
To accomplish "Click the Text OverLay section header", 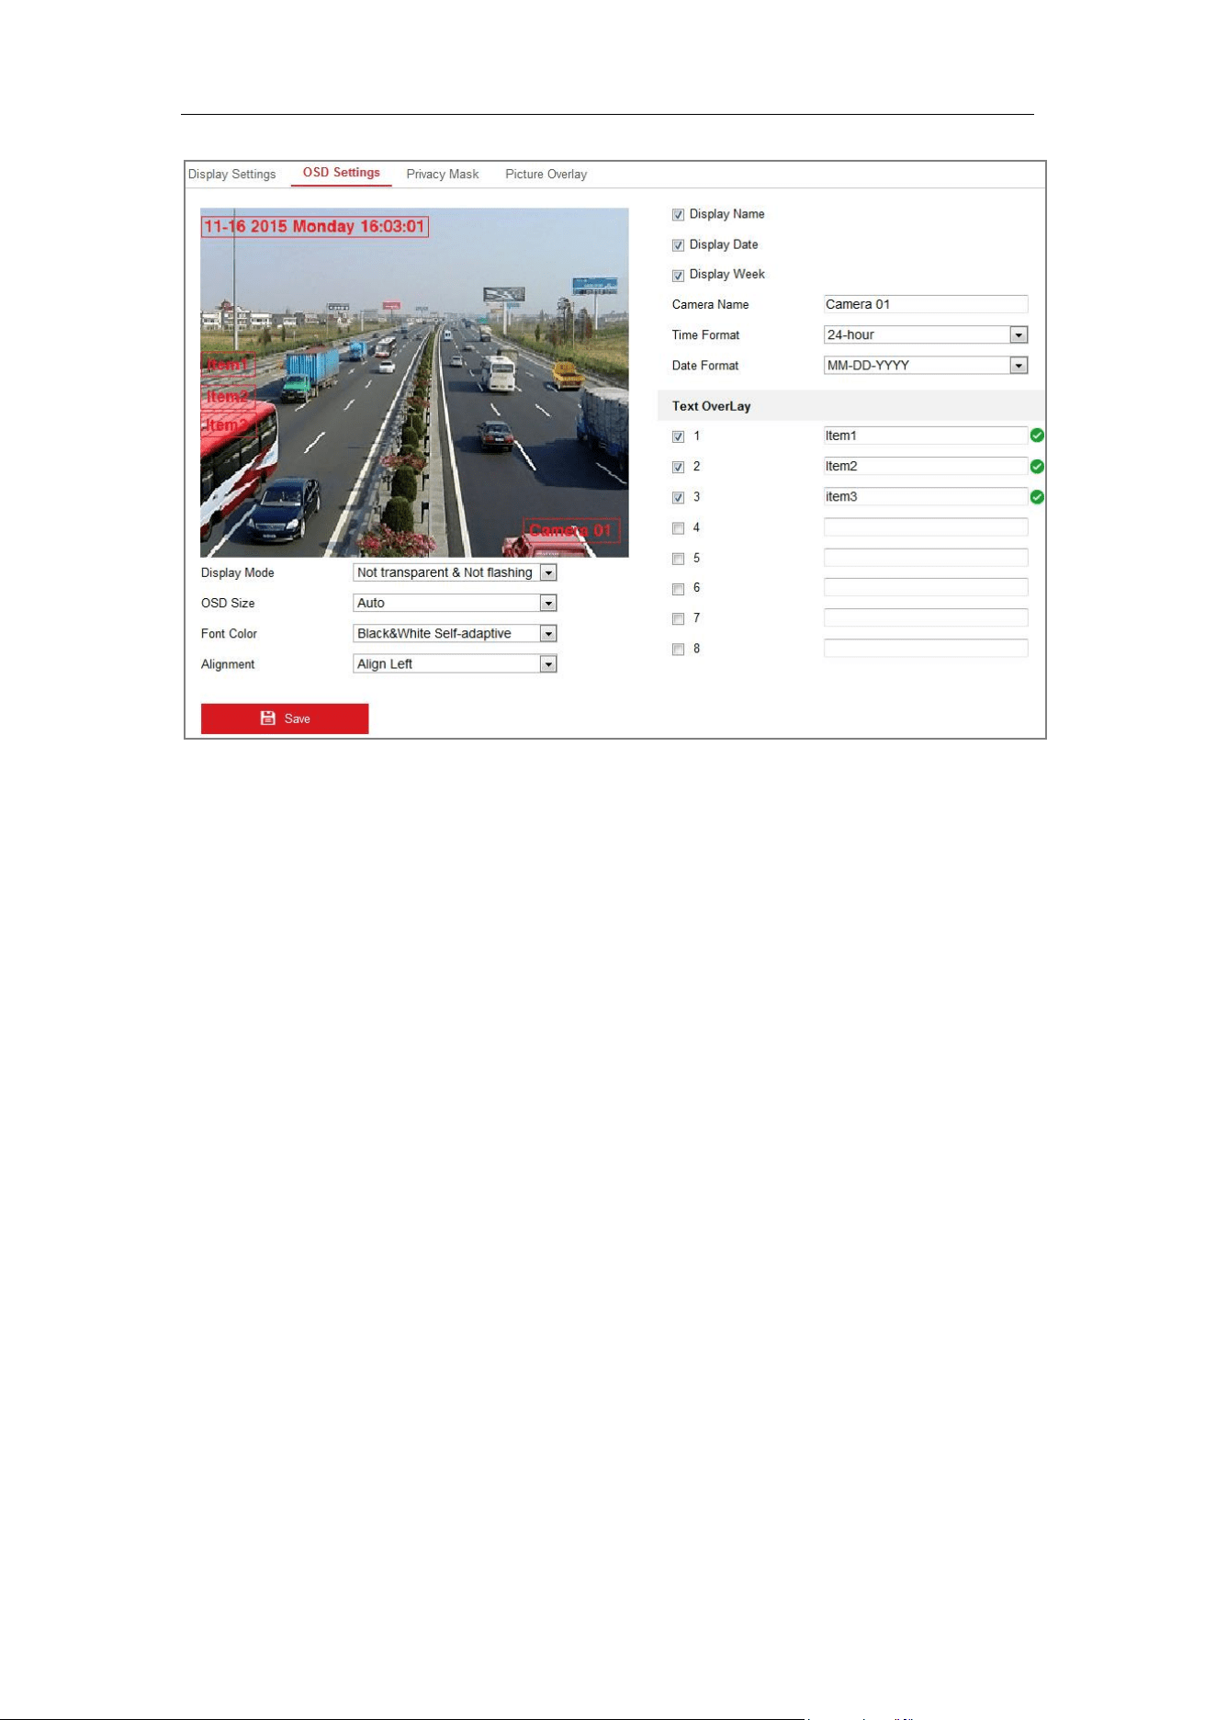I will (850, 405).
